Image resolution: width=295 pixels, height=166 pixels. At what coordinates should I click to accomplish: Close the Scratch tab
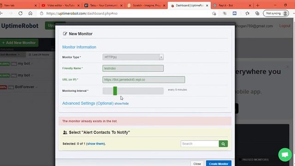(x=164, y=6)
